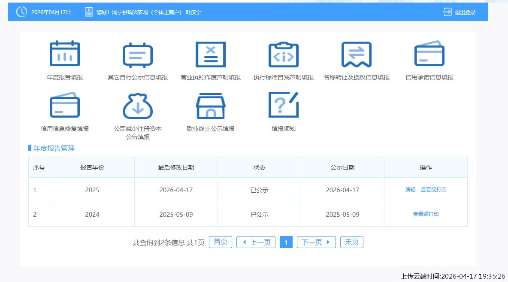
Task: Go to 上一页 in pagination
Action: pyautogui.click(x=256, y=242)
